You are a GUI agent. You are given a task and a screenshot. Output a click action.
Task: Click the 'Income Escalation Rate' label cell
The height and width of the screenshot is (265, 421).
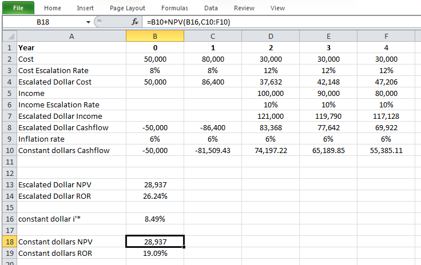click(x=72, y=105)
